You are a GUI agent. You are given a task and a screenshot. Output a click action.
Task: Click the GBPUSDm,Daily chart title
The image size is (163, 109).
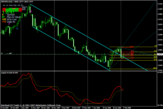click(7, 2)
